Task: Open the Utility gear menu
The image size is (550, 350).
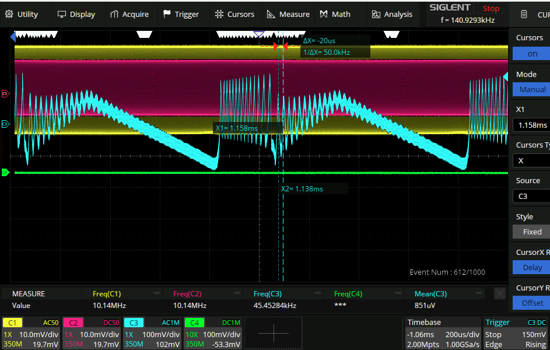Action: tap(22, 14)
